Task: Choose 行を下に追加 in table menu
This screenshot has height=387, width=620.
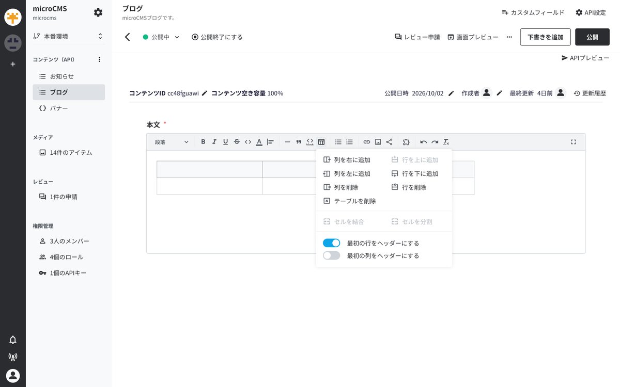Action: tap(415, 174)
